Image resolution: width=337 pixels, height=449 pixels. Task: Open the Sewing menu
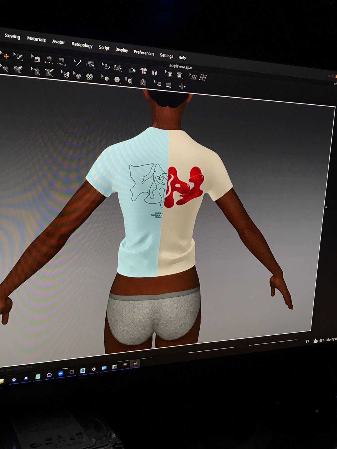point(12,36)
